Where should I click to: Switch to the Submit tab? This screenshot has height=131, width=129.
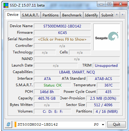coord(107,15)
